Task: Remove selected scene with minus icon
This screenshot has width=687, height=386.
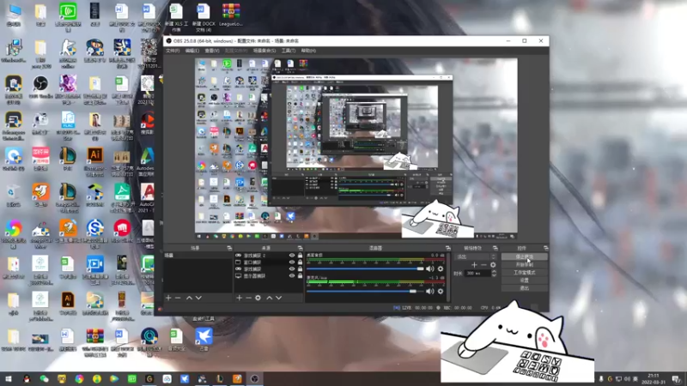Action: [x=178, y=298]
